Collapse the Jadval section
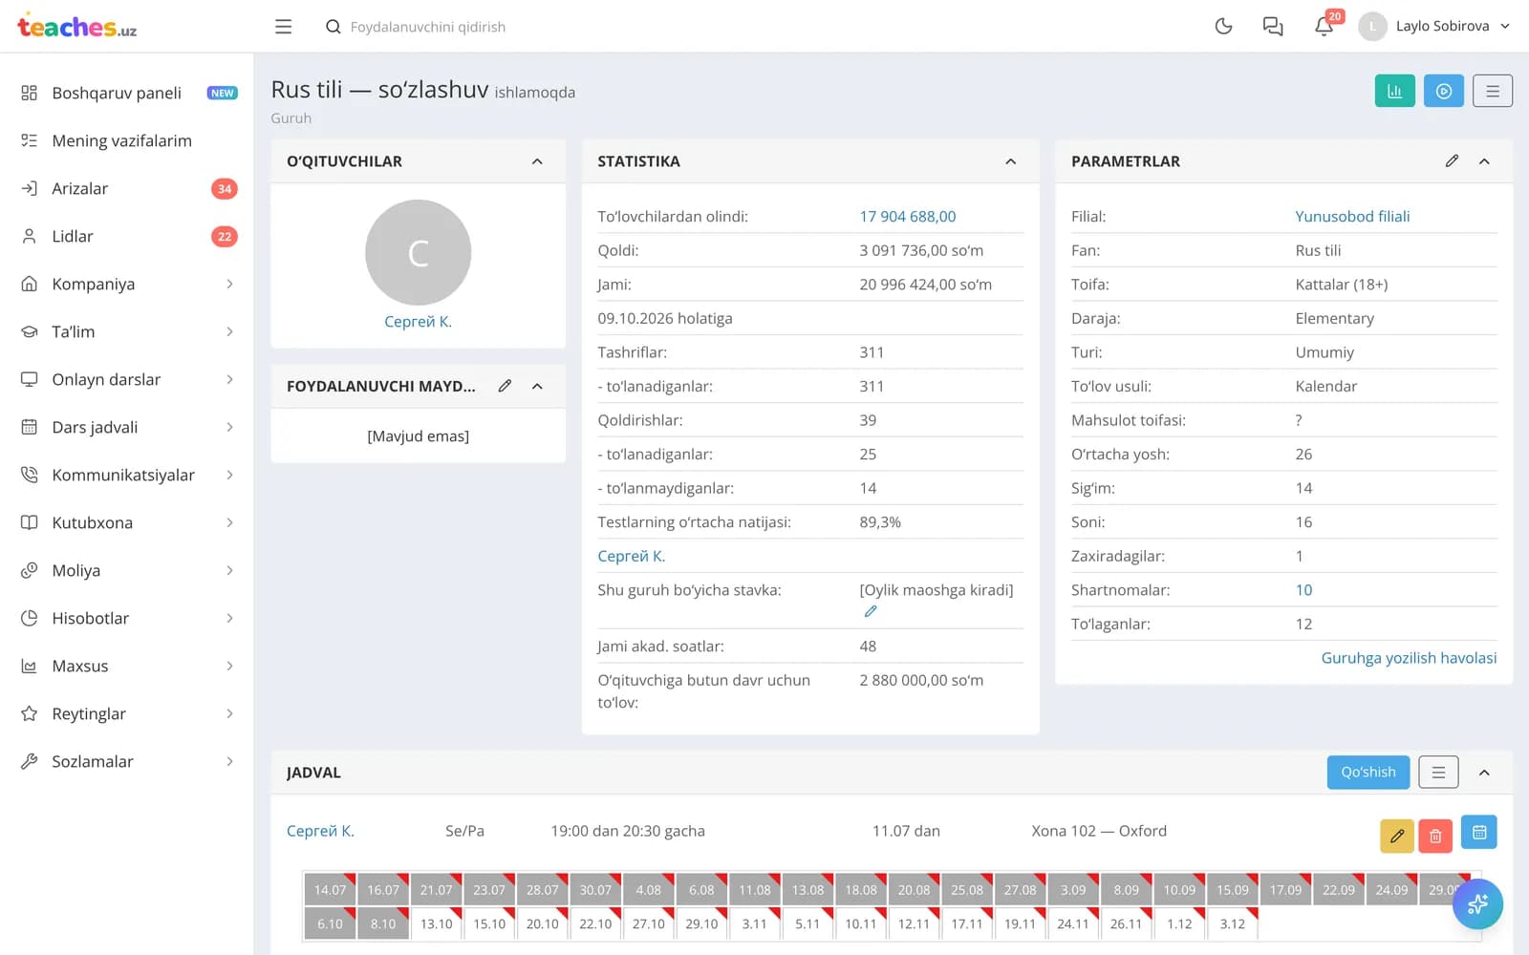Screen dimensions: 1529x955 (1484, 773)
